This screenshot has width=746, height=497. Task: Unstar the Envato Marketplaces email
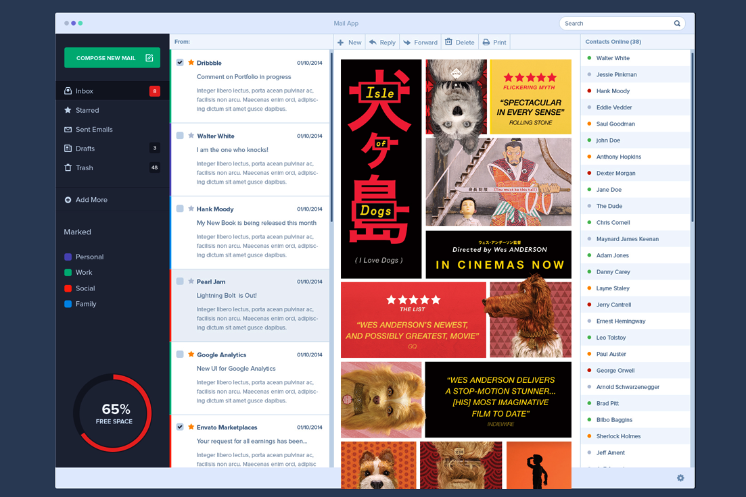tap(191, 427)
